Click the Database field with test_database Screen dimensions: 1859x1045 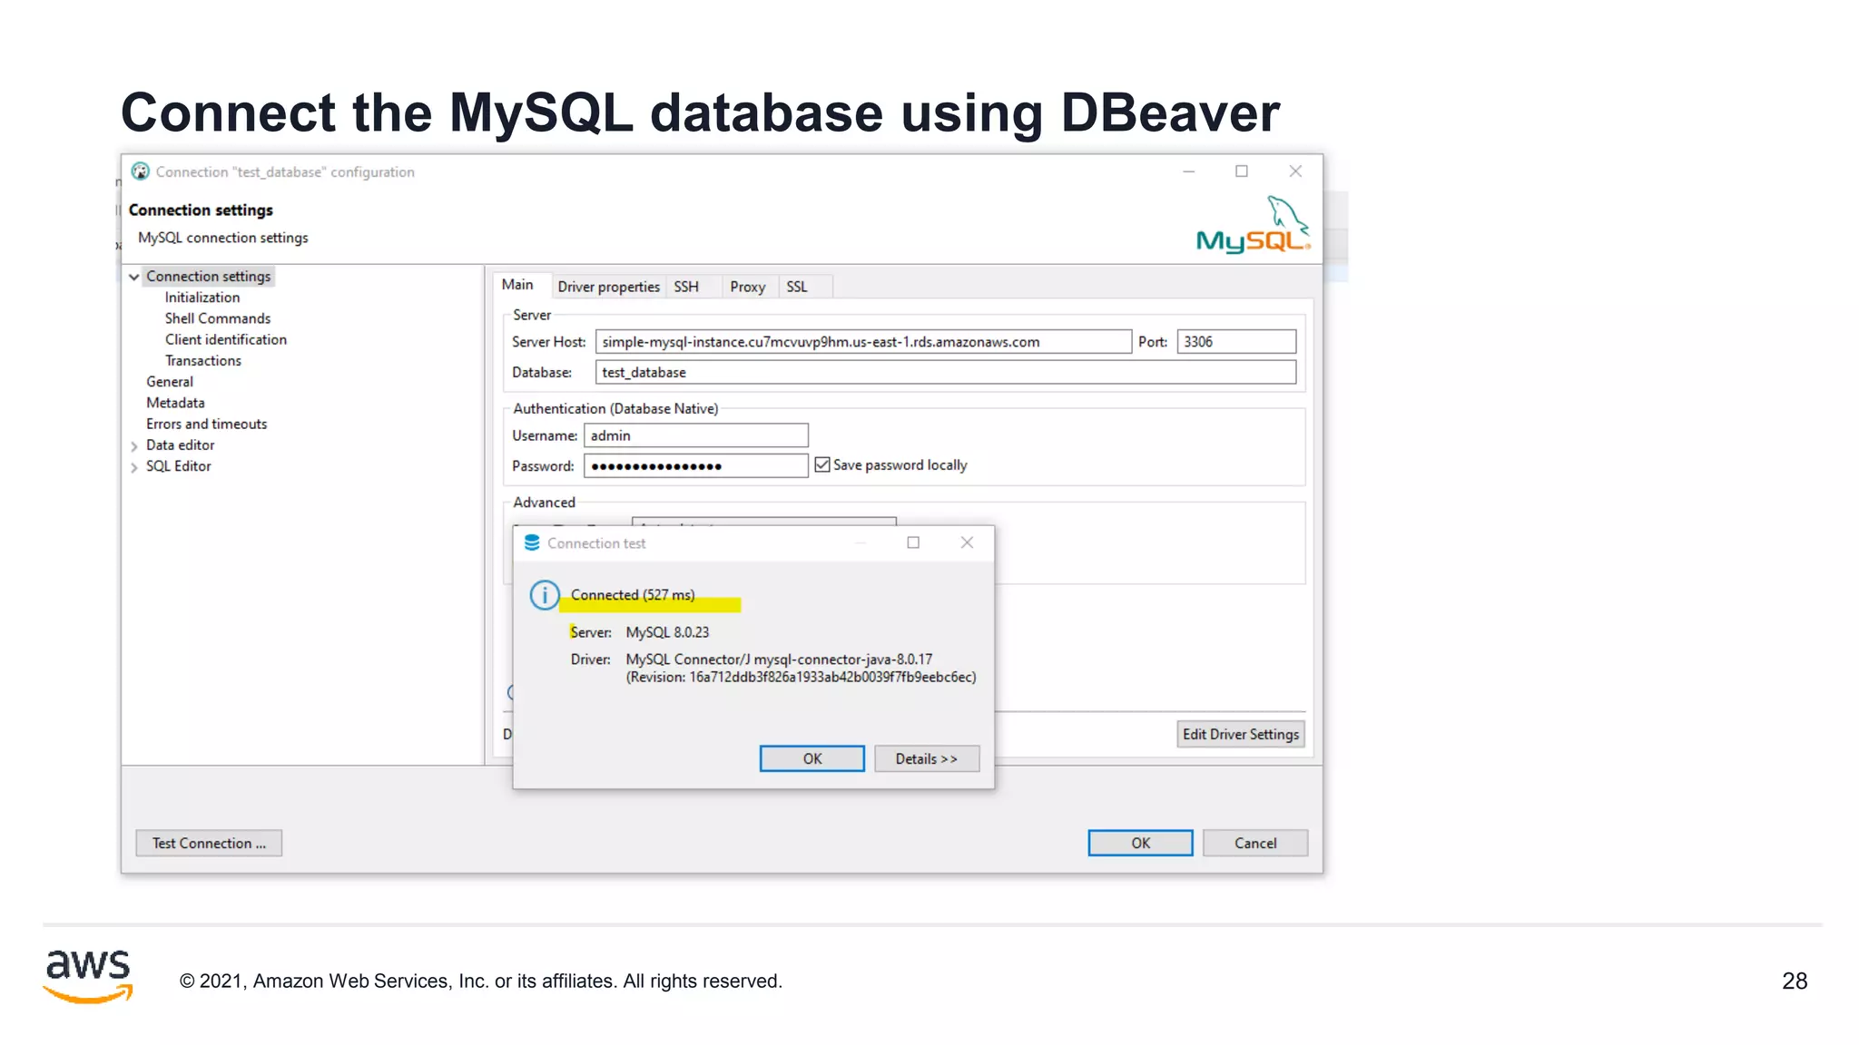(x=946, y=372)
